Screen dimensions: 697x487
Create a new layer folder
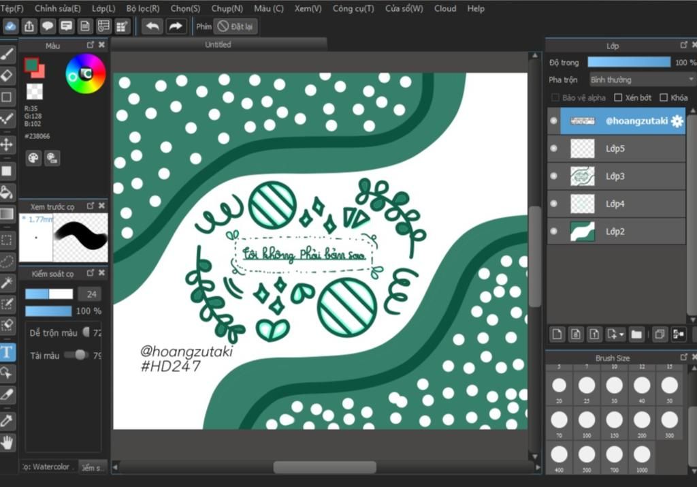click(x=636, y=334)
